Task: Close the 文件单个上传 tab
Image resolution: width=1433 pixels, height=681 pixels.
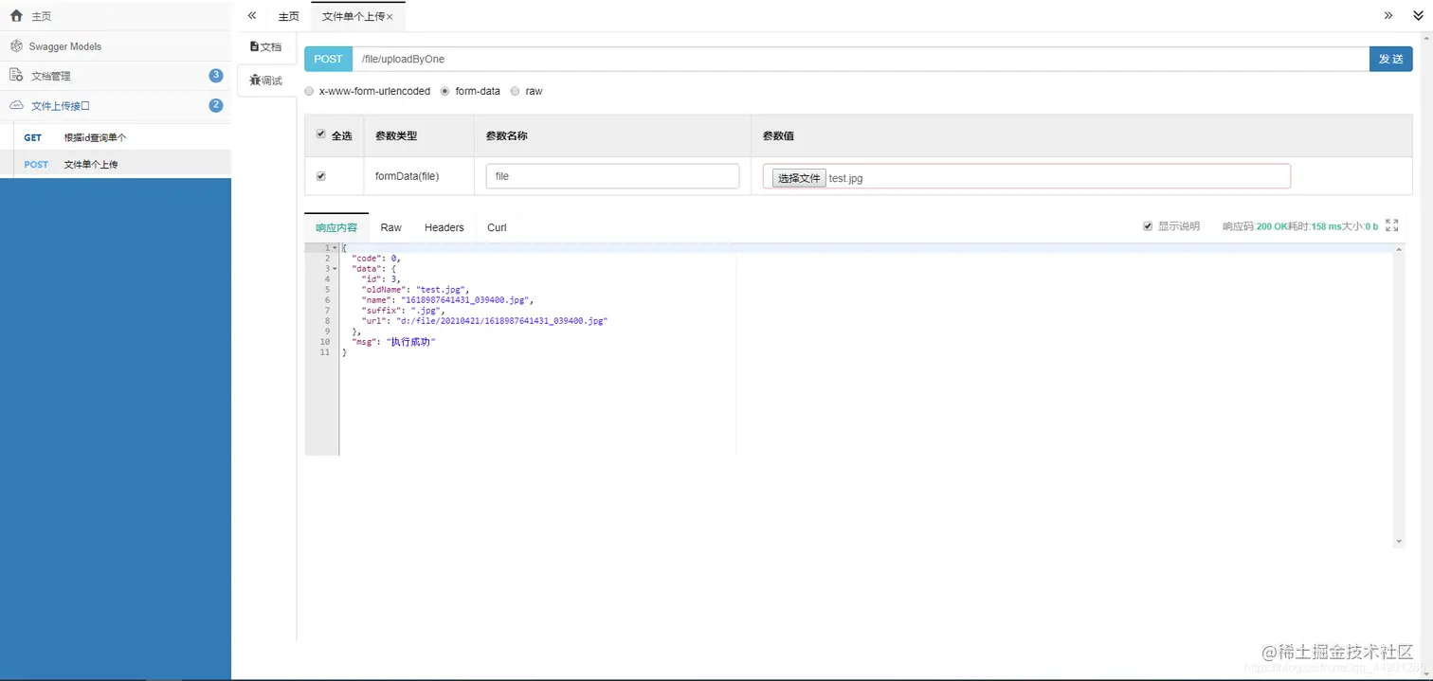Action: point(390,17)
